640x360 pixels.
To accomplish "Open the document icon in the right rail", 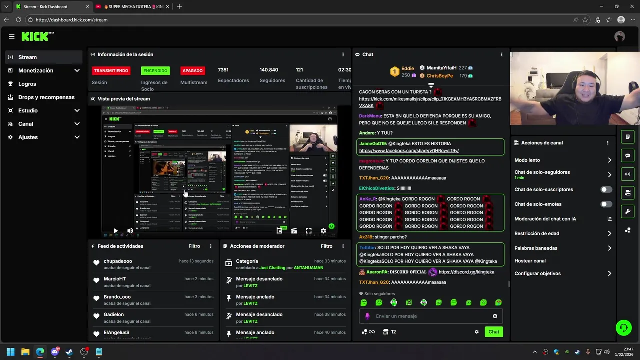I will (x=628, y=137).
